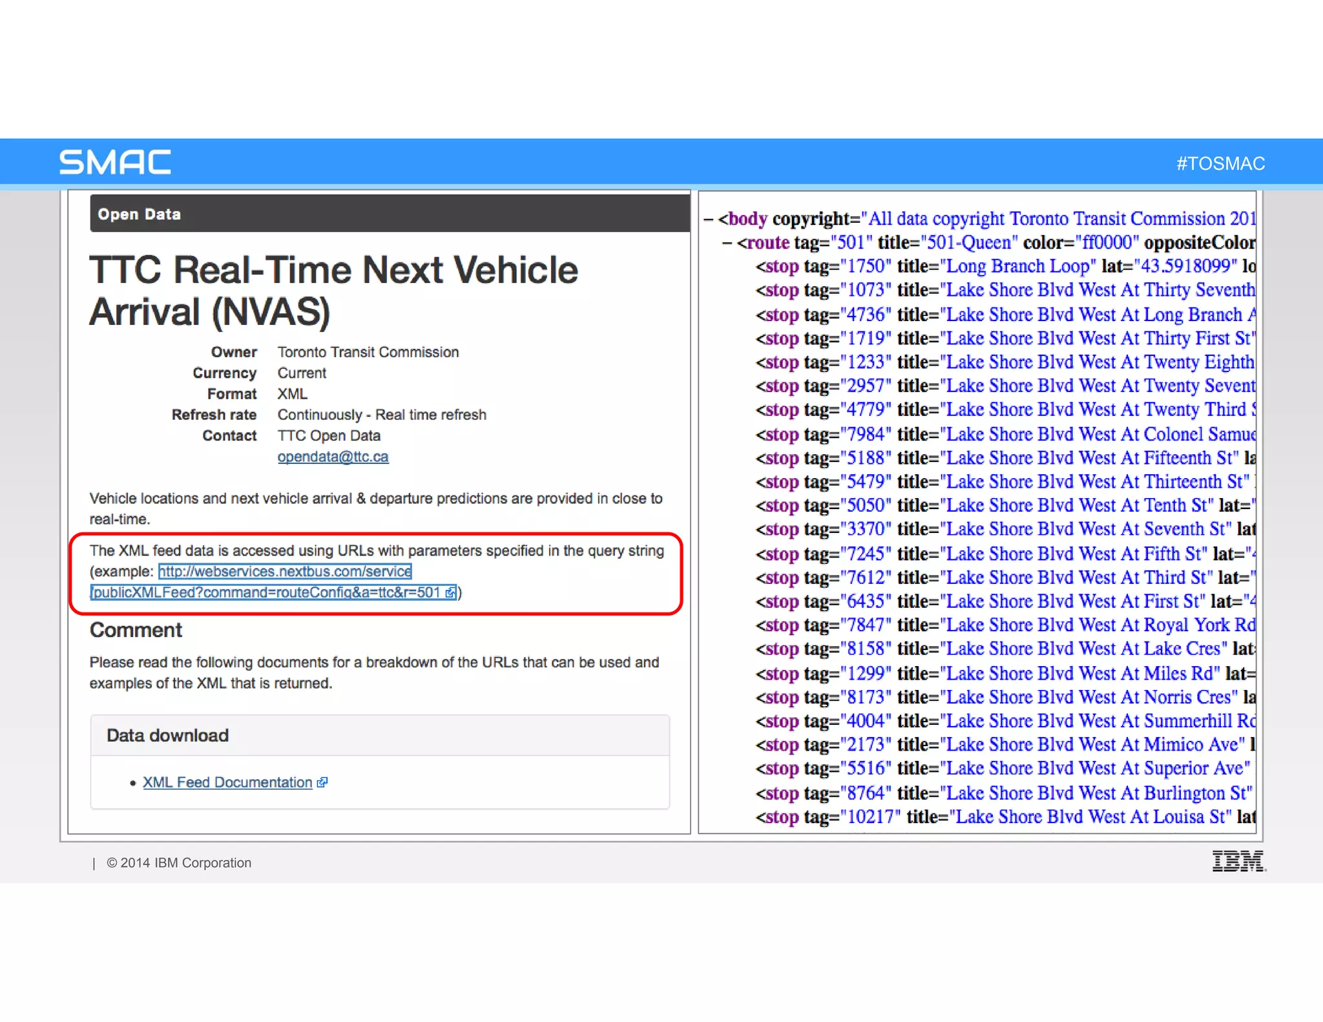Screen dimensions: 1323x1022
Task: Select stop tag 7984 Colonel Samuel line
Action: (1005, 434)
